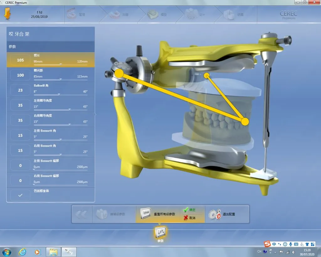Click the 臂长 slider between 90mm and 120mm
This screenshot has height=257, width=321.
point(61,64)
